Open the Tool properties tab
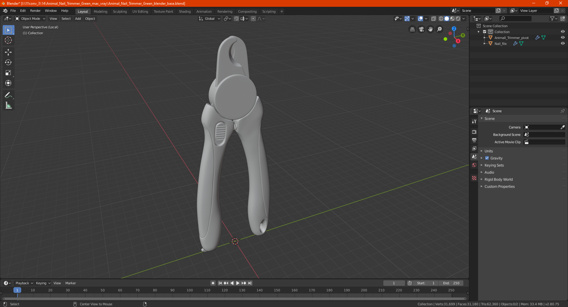The width and height of the screenshot is (568, 307). click(474, 121)
